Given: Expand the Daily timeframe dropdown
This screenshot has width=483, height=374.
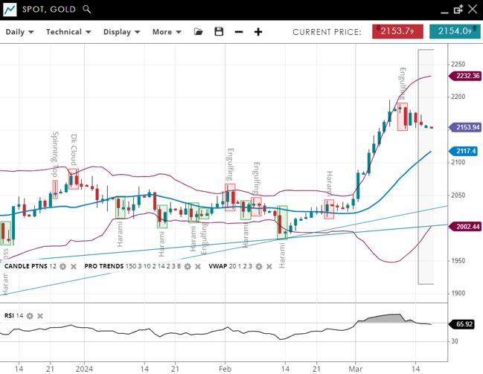Looking at the screenshot, I should pos(19,32).
